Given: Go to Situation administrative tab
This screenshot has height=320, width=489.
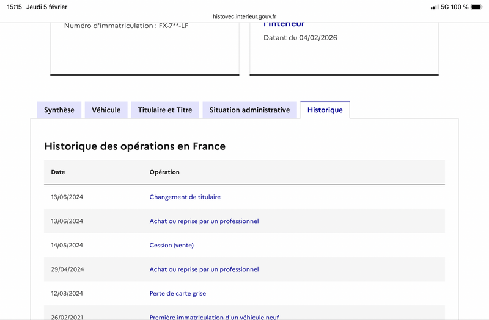Looking at the screenshot, I should coord(249,110).
